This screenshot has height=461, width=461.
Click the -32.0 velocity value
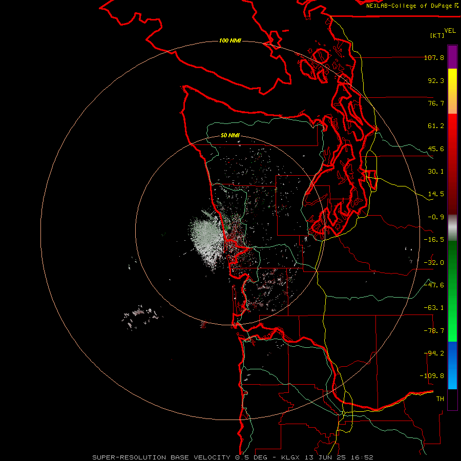[434, 263]
